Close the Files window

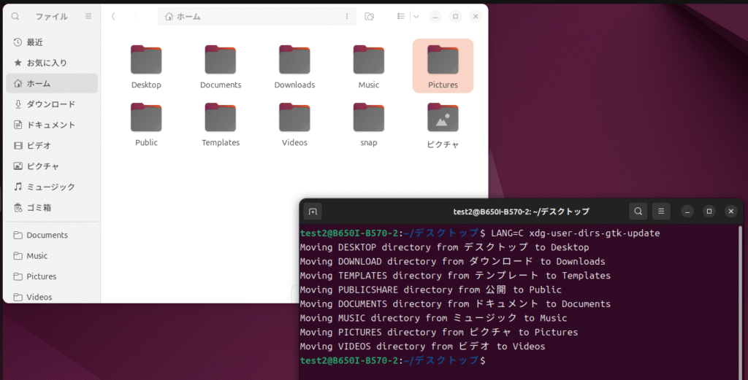tap(476, 16)
